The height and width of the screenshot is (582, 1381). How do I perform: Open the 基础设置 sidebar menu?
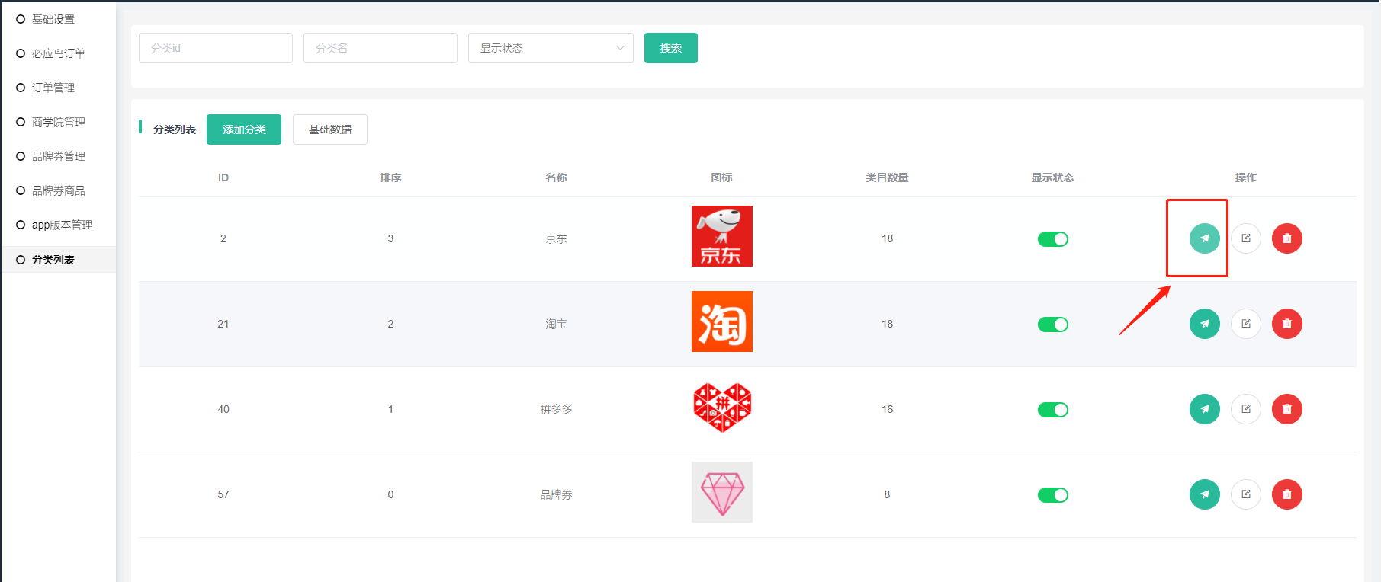[x=53, y=19]
